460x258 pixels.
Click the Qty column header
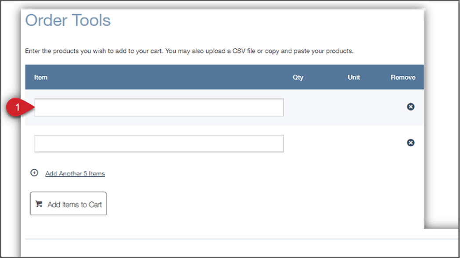click(298, 77)
